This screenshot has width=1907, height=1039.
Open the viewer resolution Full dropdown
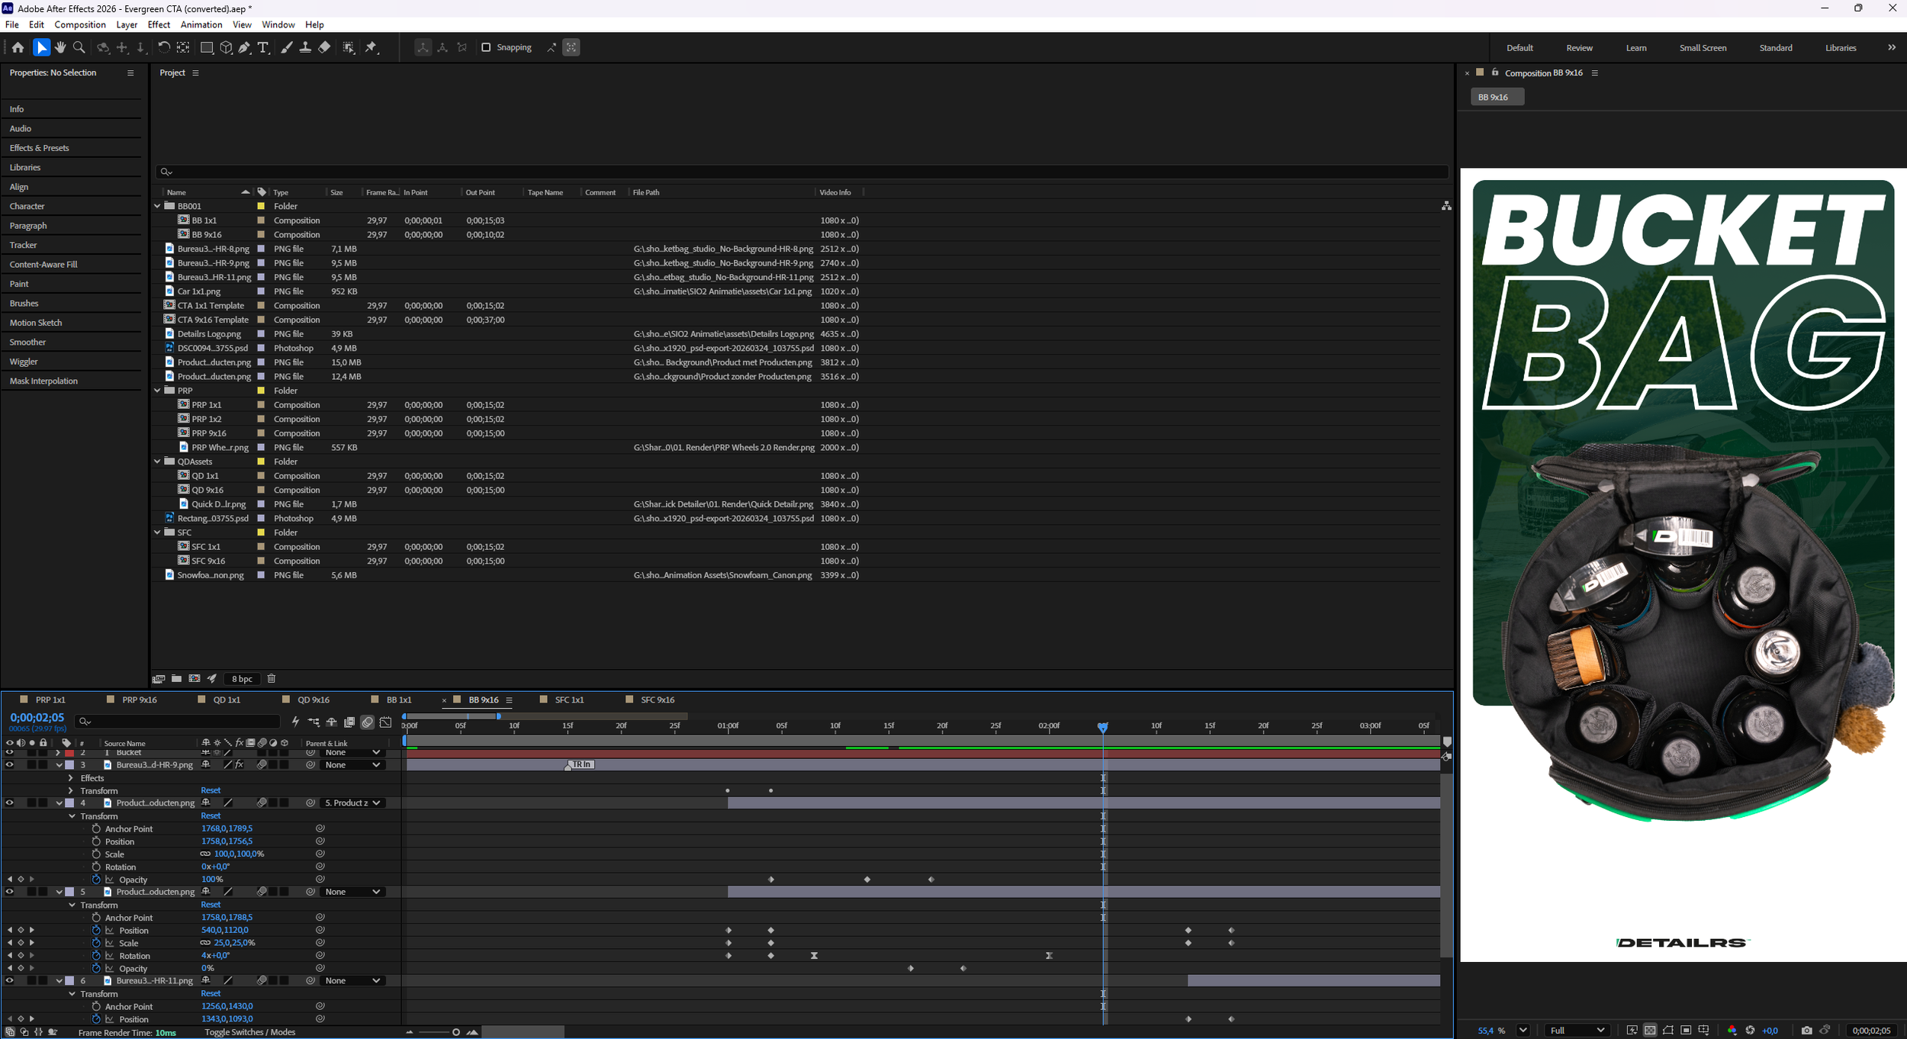(x=1577, y=1031)
